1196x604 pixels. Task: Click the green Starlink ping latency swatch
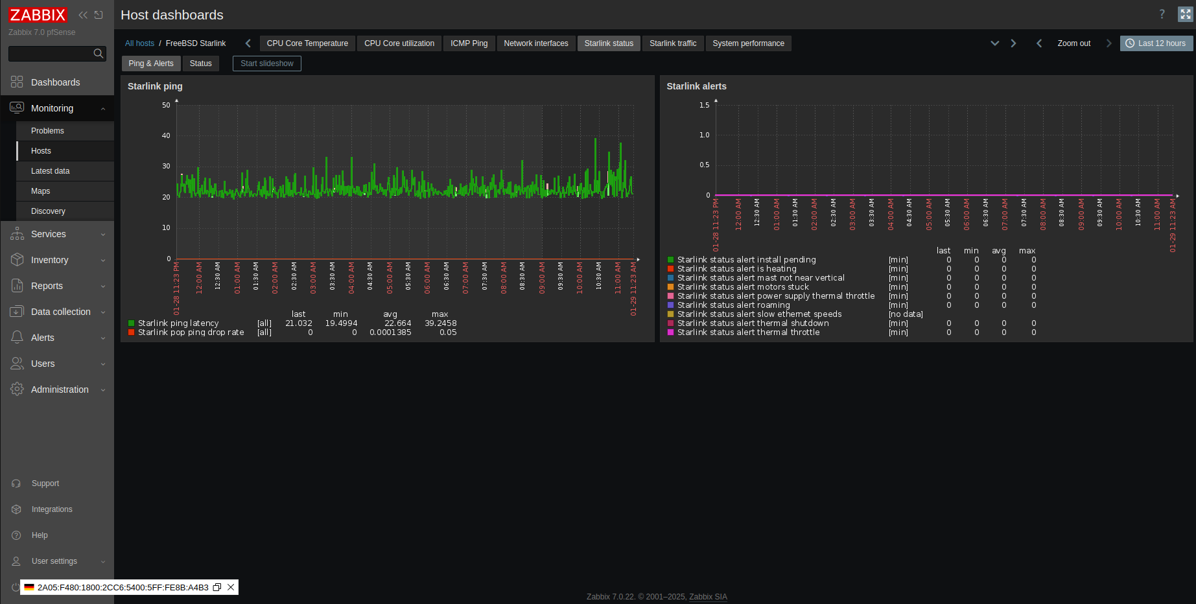[x=131, y=323]
